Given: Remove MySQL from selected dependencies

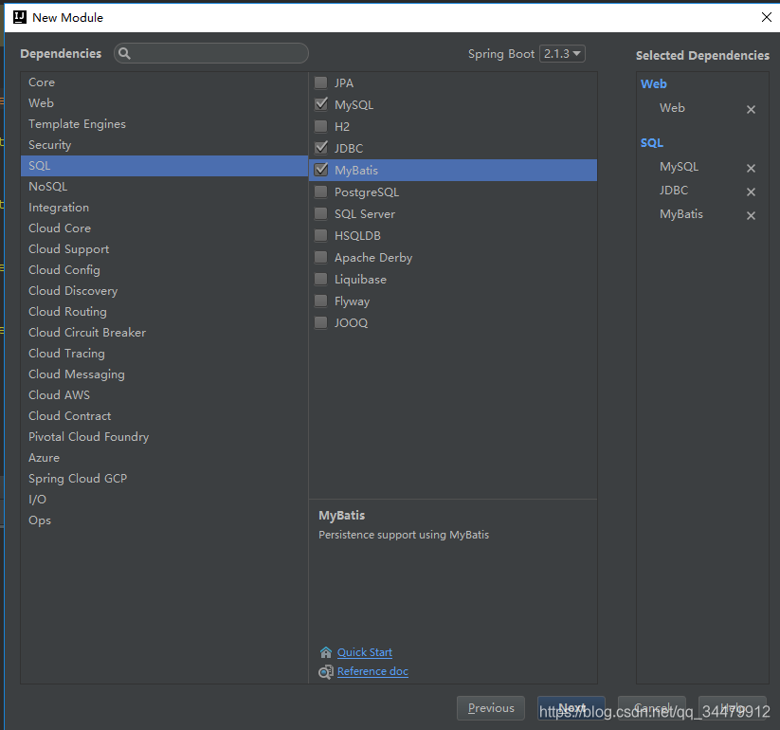Looking at the screenshot, I should (751, 168).
